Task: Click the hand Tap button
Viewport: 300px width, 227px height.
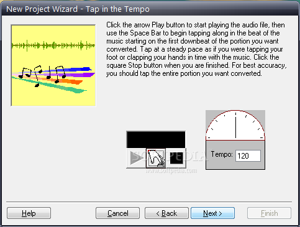Action: click(x=156, y=158)
